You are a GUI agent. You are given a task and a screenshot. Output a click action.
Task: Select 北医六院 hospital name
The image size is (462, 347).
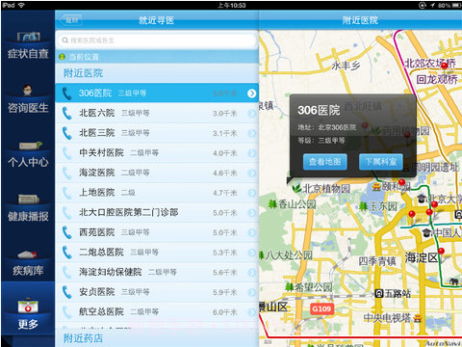97,113
